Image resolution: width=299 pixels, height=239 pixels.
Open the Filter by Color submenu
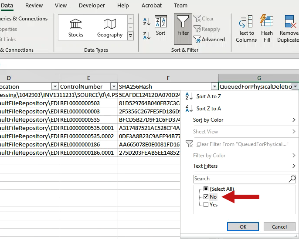244,156
